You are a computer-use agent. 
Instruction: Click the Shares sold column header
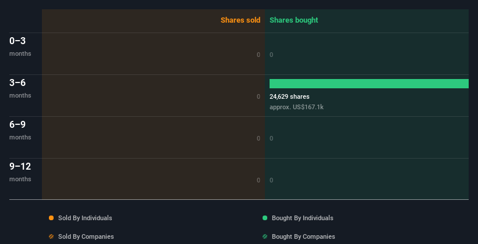coord(240,20)
